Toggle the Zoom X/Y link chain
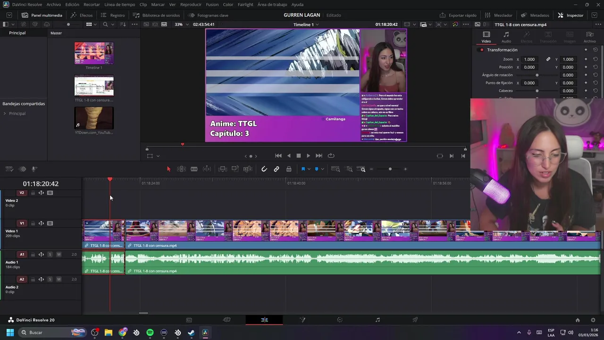This screenshot has width=604, height=340. [x=548, y=59]
